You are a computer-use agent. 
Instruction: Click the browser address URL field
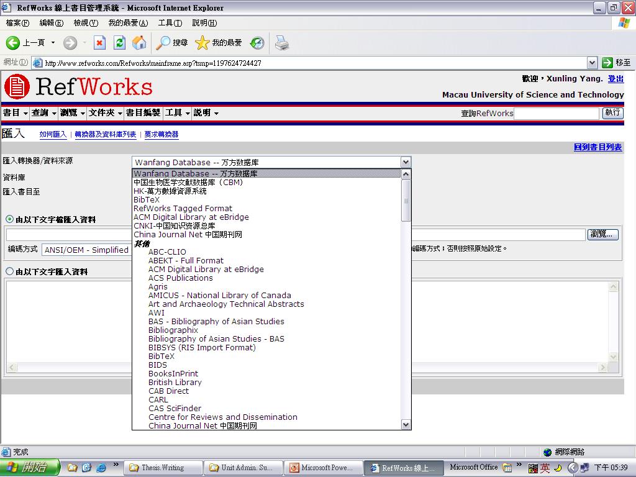pyautogui.click(x=310, y=63)
